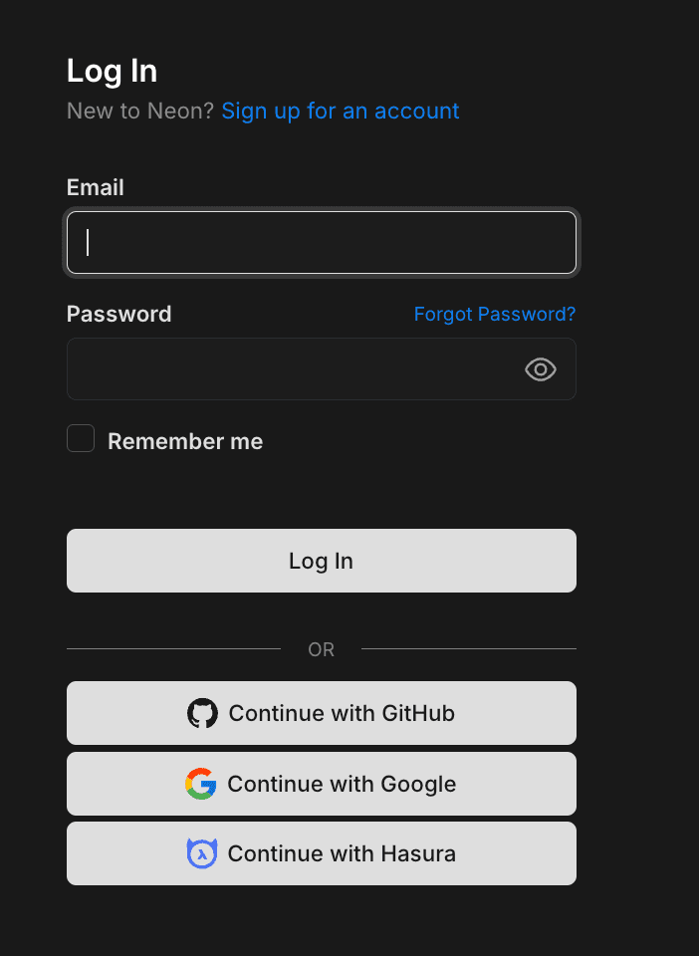Open Forgot Password?
This screenshot has height=956, width=699.
(494, 314)
